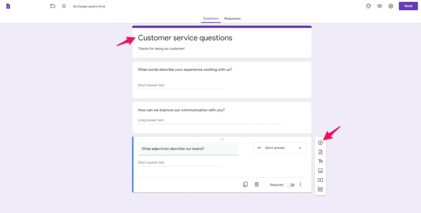Delete the question with trash icon
The width and height of the screenshot is (421, 213).
click(x=256, y=185)
